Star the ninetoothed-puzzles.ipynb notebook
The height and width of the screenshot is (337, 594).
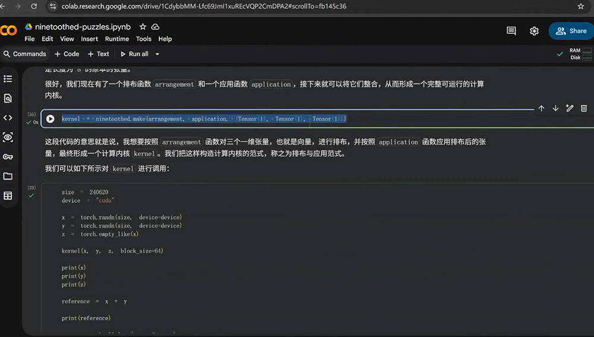click(143, 27)
